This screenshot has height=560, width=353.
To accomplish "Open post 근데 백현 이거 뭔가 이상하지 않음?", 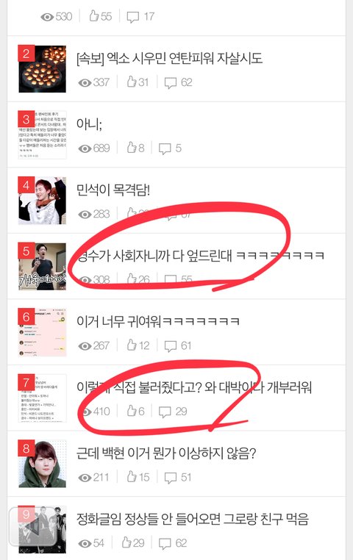I will pyautogui.click(x=166, y=453).
